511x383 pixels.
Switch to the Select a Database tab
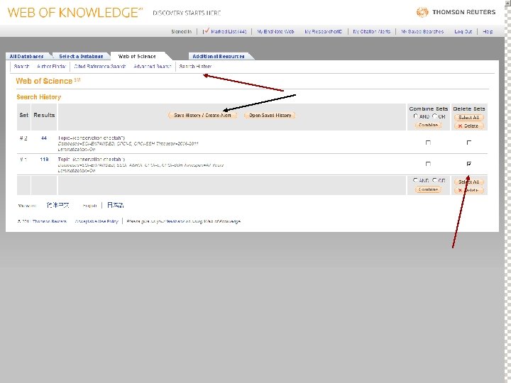81,56
